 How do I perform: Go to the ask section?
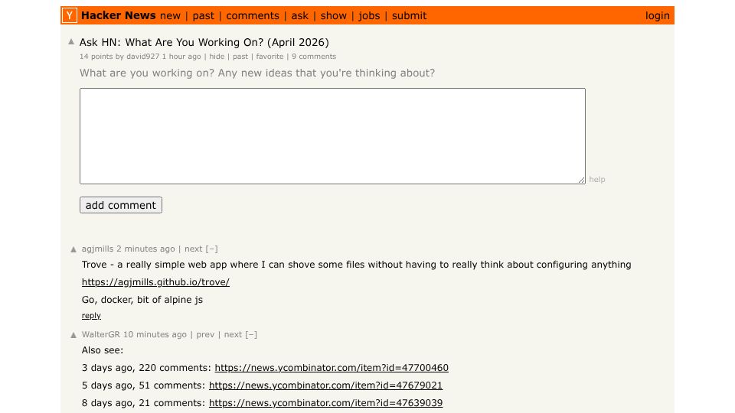(x=300, y=16)
